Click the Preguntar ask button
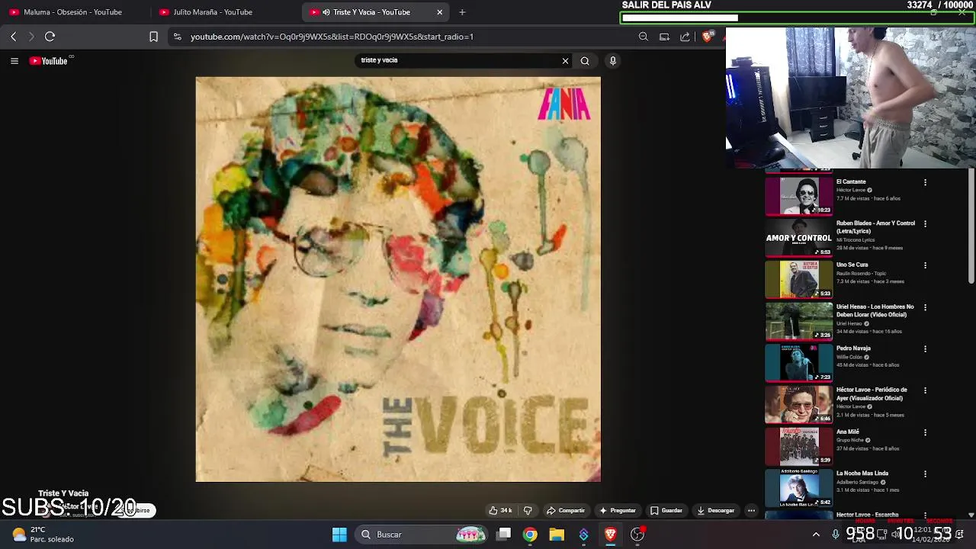Image resolution: width=976 pixels, height=549 pixels. (618, 511)
